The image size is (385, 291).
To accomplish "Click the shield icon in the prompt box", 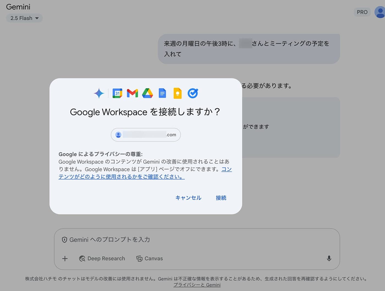I will pos(64,240).
